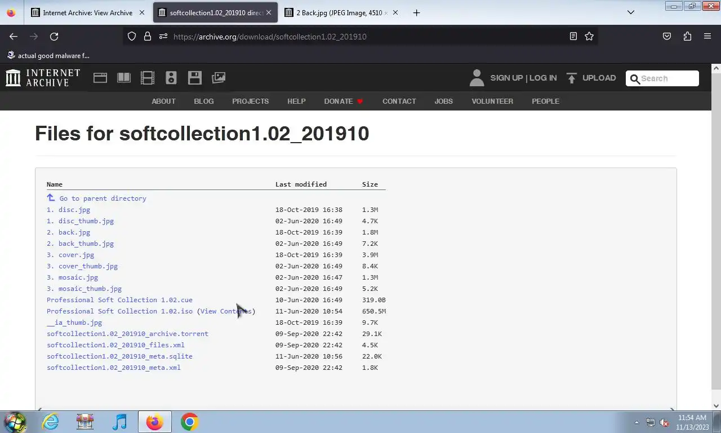Image resolution: width=721 pixels, height=433 pixels.
Task: Click the browser address bar URL
Action: click(270, 37)
